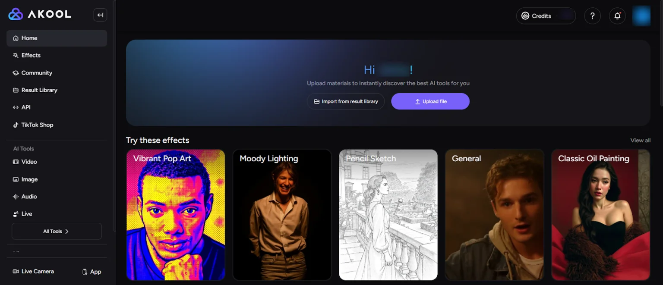The height and width of the screenshot is (285, 663).
Task: Collapse the sidebar with the arrow icon
Action: pyautogui.click(x=100, y=15)
